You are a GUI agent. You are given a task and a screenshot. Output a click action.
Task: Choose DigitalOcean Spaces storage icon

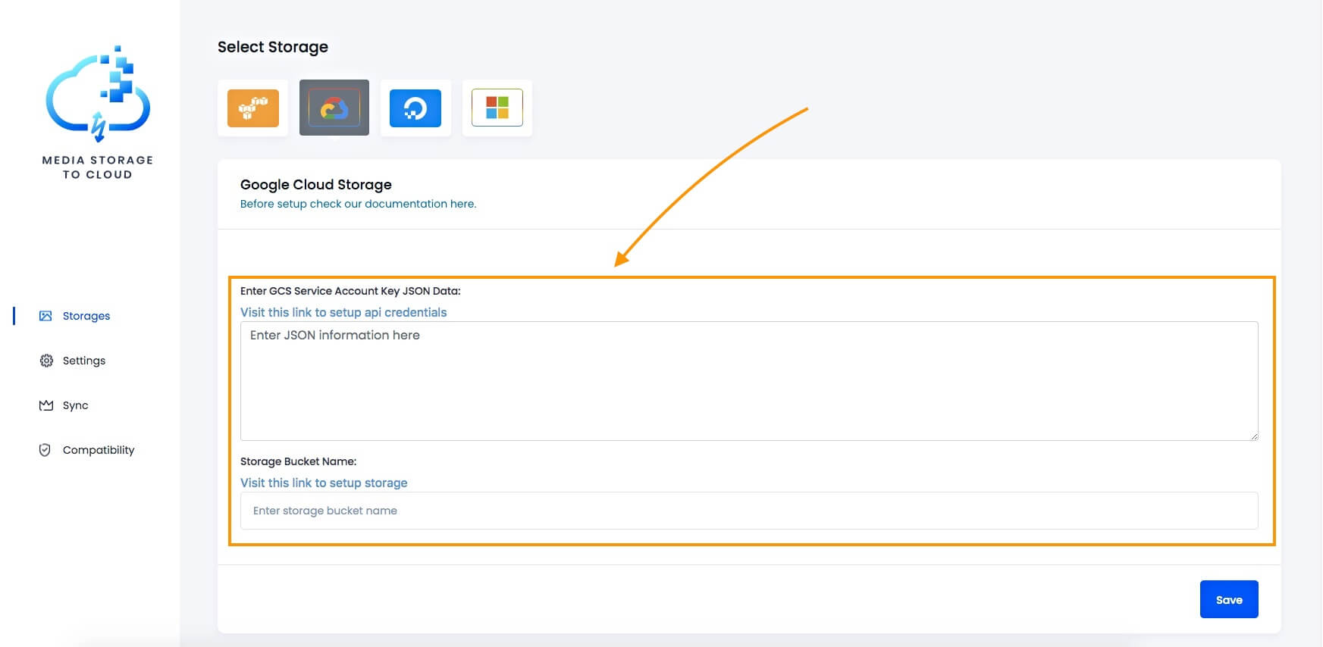tap(415, 108)
